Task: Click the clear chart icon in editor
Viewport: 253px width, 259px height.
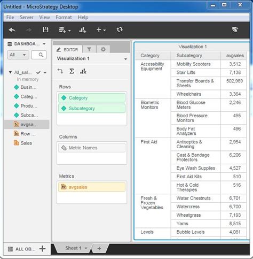Action: [83, 71]
